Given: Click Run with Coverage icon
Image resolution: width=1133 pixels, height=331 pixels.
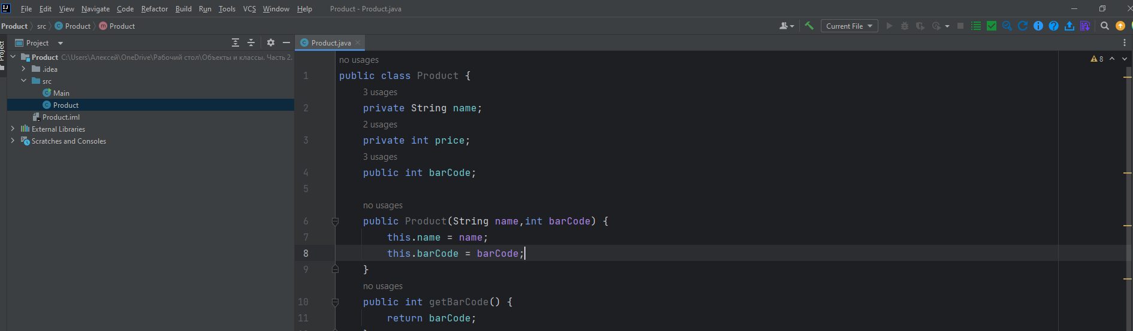Looking at the screenshot, I should pos(920,26).
